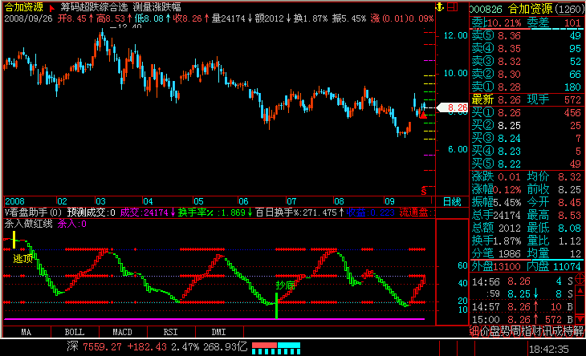
Task: Open the 解 tab in right panel
Action: [x=579, y=331]
